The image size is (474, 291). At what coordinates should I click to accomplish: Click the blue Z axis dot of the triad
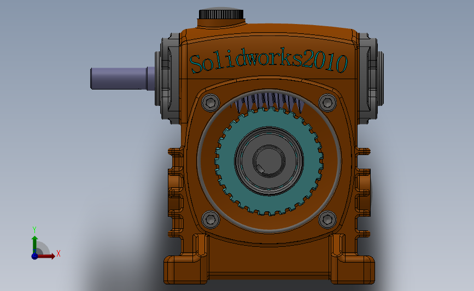click(x=34, y=256)
